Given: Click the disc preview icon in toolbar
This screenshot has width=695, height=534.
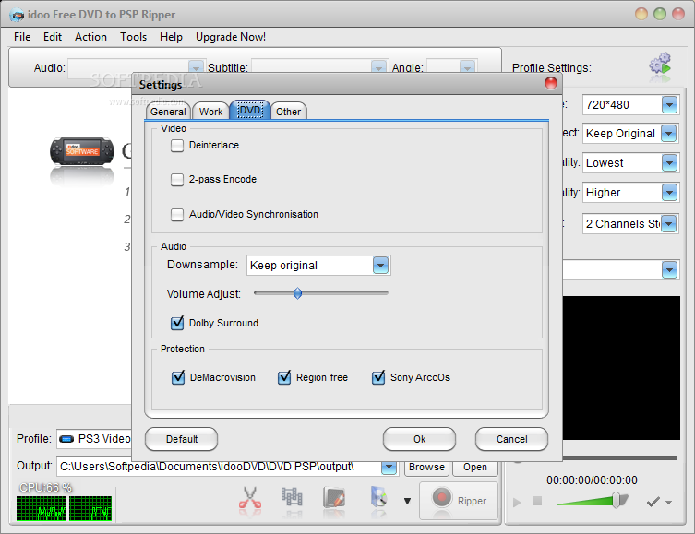Looking at the screenshot, I should 378,498.
